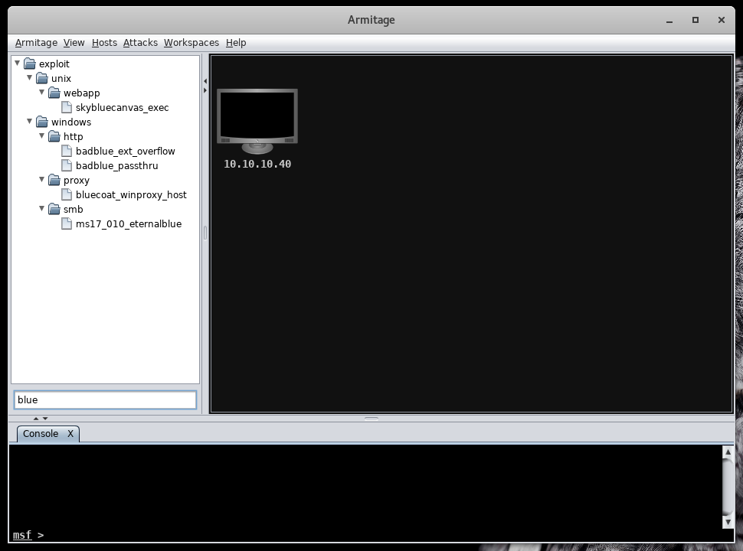The image size is (743, 551).
Task: Click the horizontal divider up arrow
Action: [x=36, y=419]
